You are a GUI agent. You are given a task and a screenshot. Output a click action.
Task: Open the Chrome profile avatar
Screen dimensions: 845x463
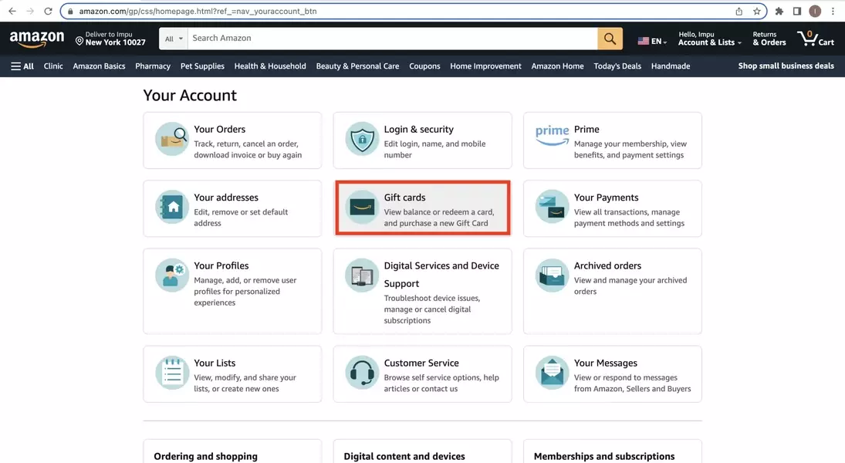tap(815, 11)
